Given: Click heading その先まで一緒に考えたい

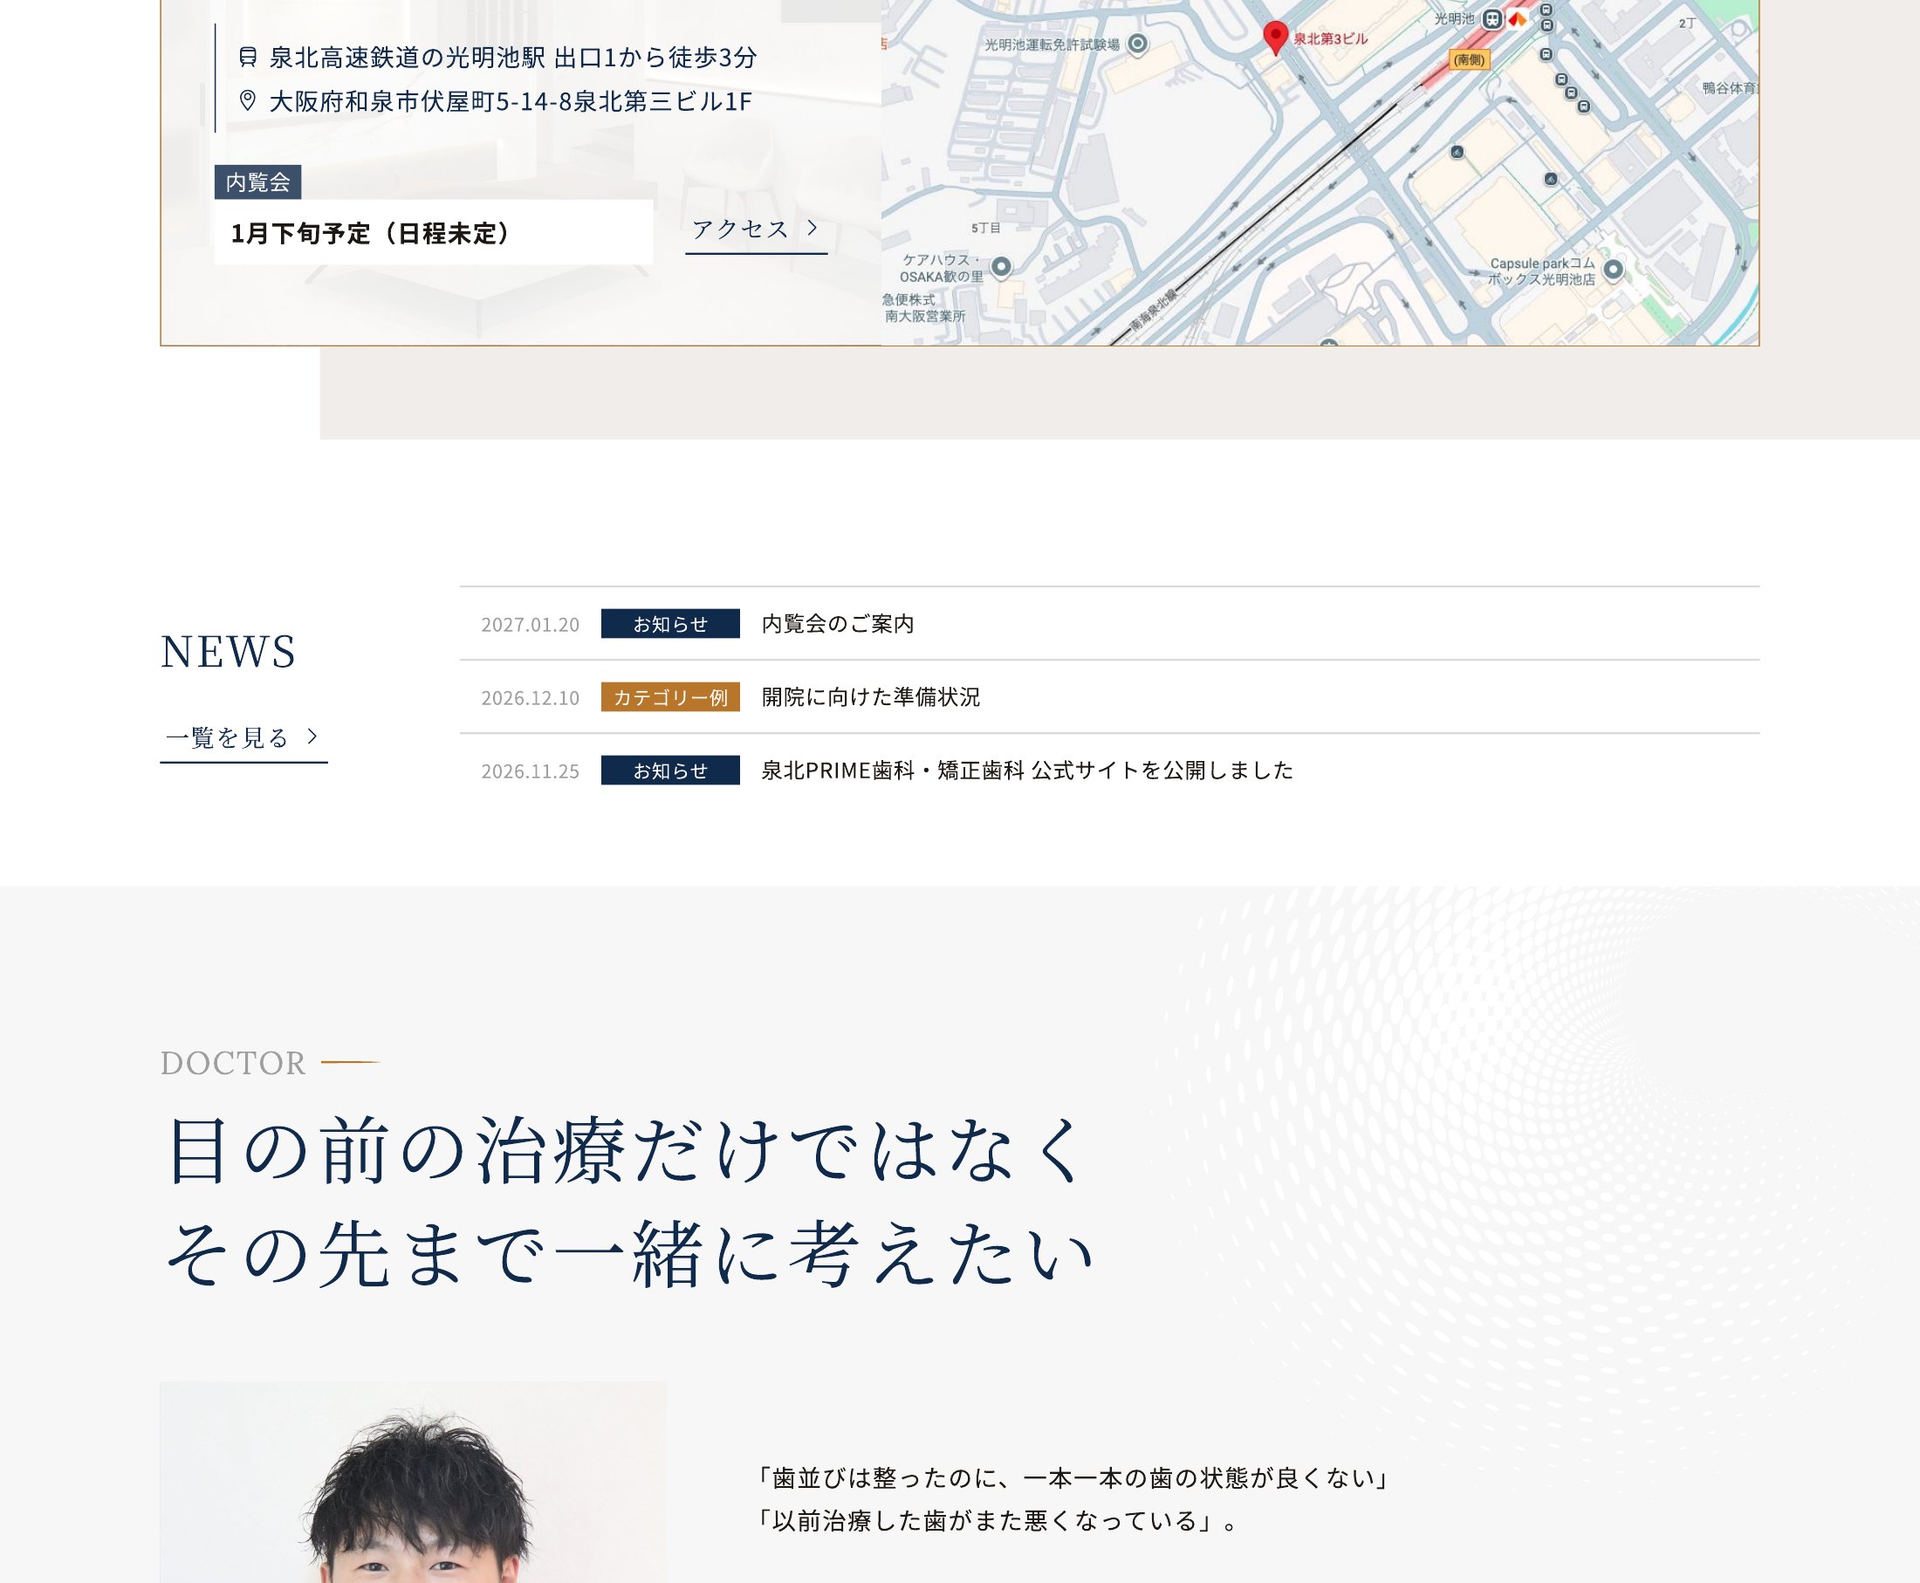Looking at the screenshot, I should tap(628, 1255).
